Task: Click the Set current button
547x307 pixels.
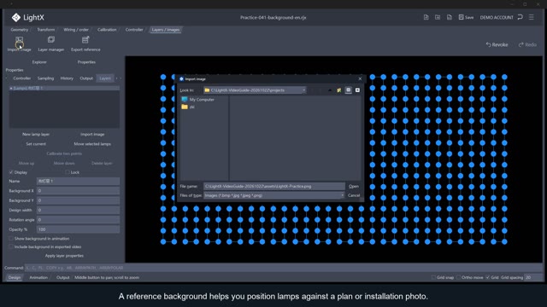Action: (x=36, y=144)
